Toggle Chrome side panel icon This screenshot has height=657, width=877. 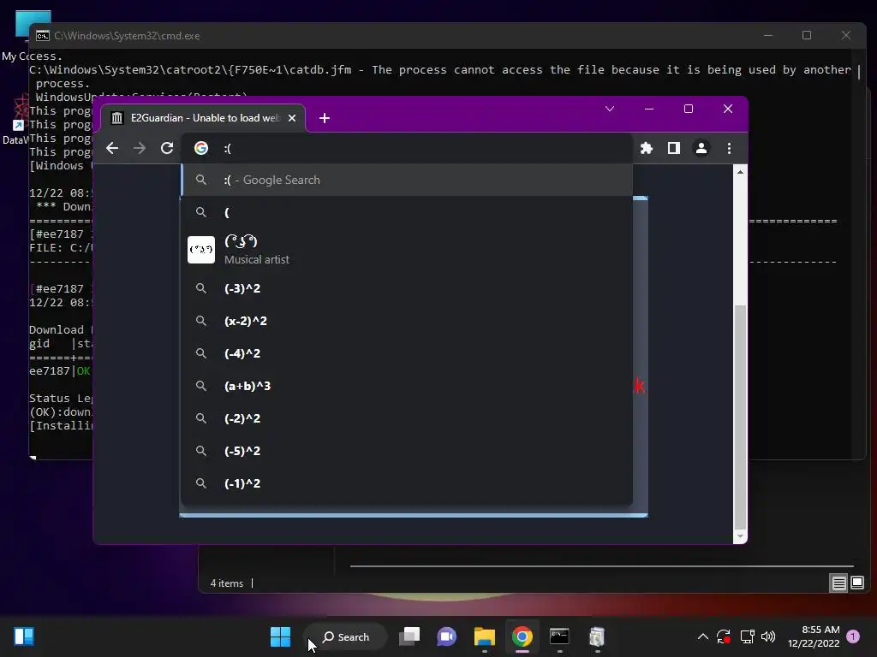[674, 148]
